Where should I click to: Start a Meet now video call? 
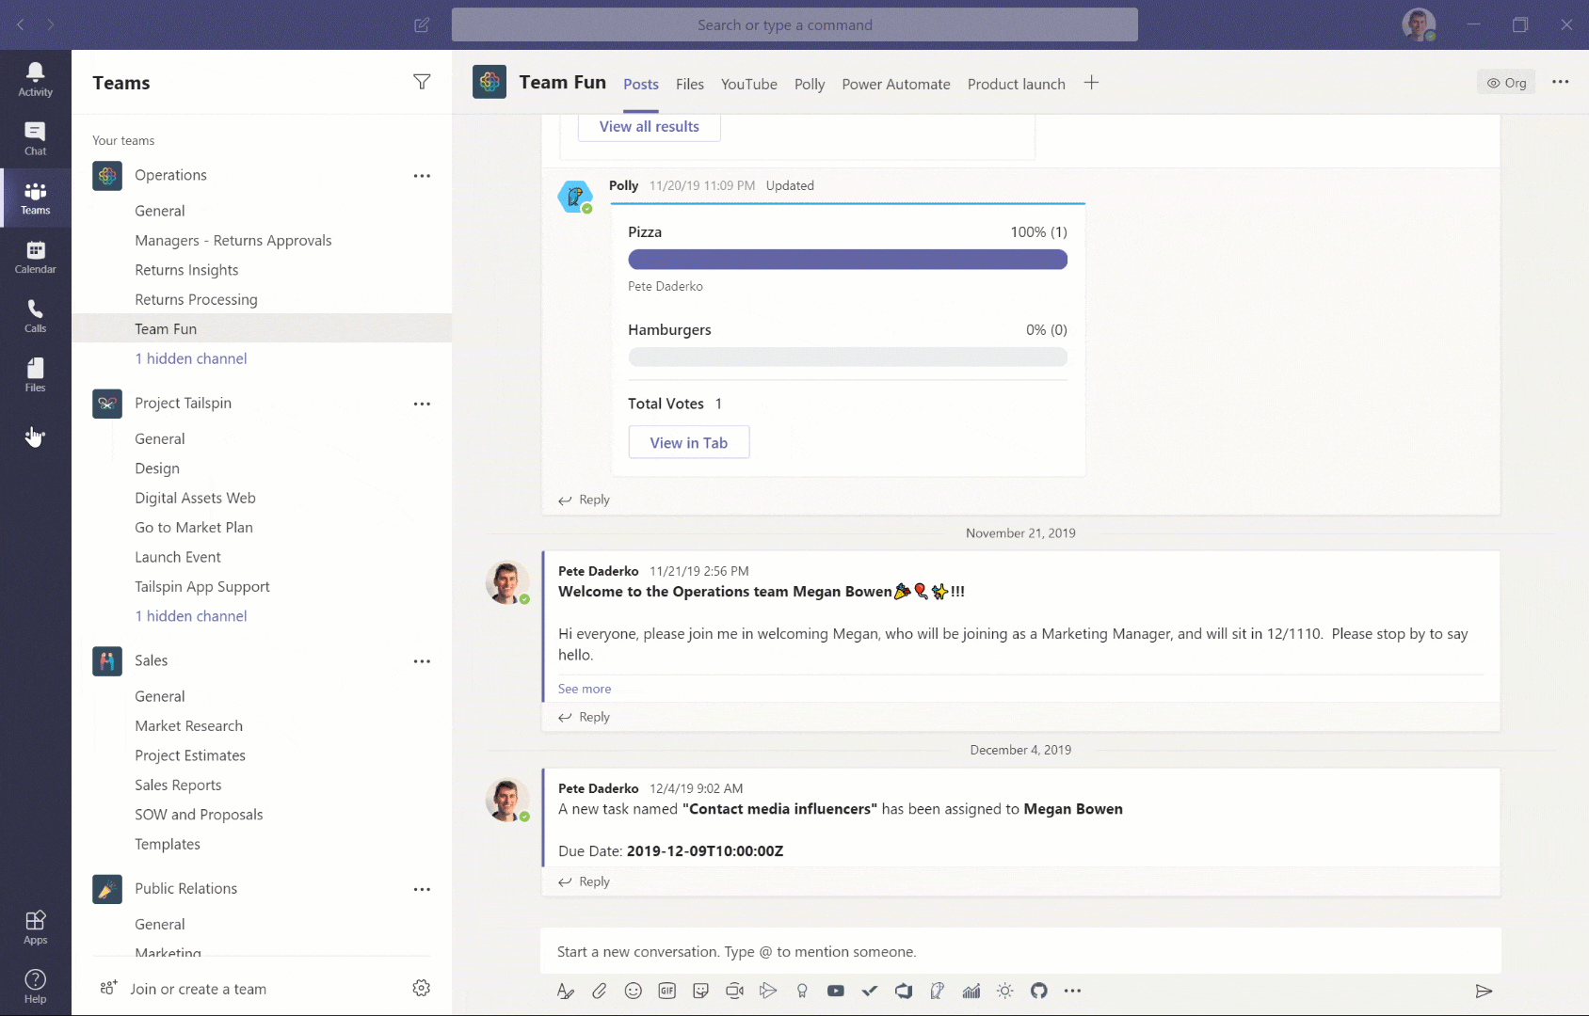tap(734, 991)
